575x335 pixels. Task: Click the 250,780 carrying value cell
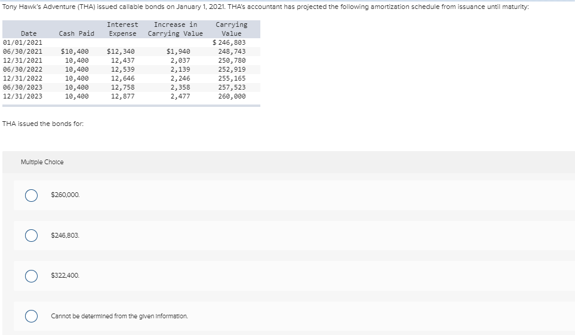[x=232, y=60]
